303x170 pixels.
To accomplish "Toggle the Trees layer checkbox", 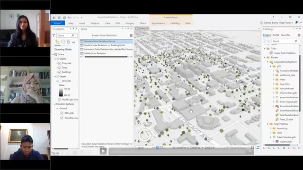I will tap(60, 68).
